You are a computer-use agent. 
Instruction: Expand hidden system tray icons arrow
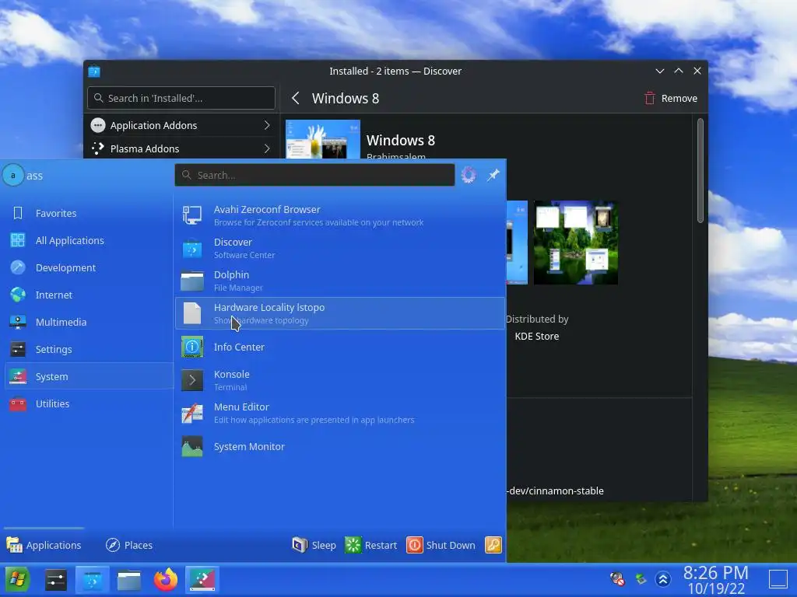click(x=663, y=578)
